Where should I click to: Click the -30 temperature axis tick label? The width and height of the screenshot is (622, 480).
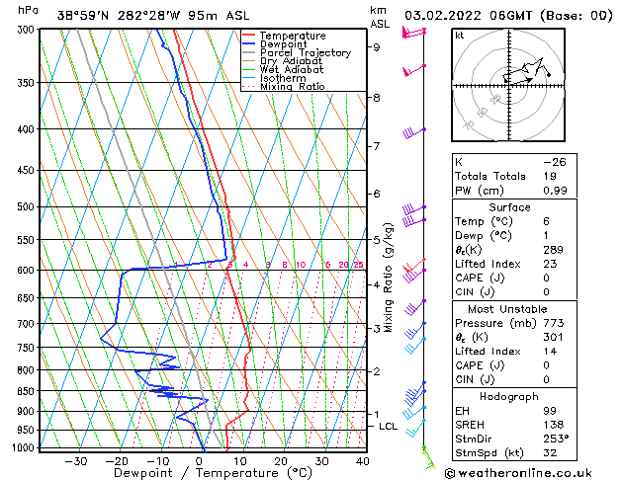tap(76, 461)
